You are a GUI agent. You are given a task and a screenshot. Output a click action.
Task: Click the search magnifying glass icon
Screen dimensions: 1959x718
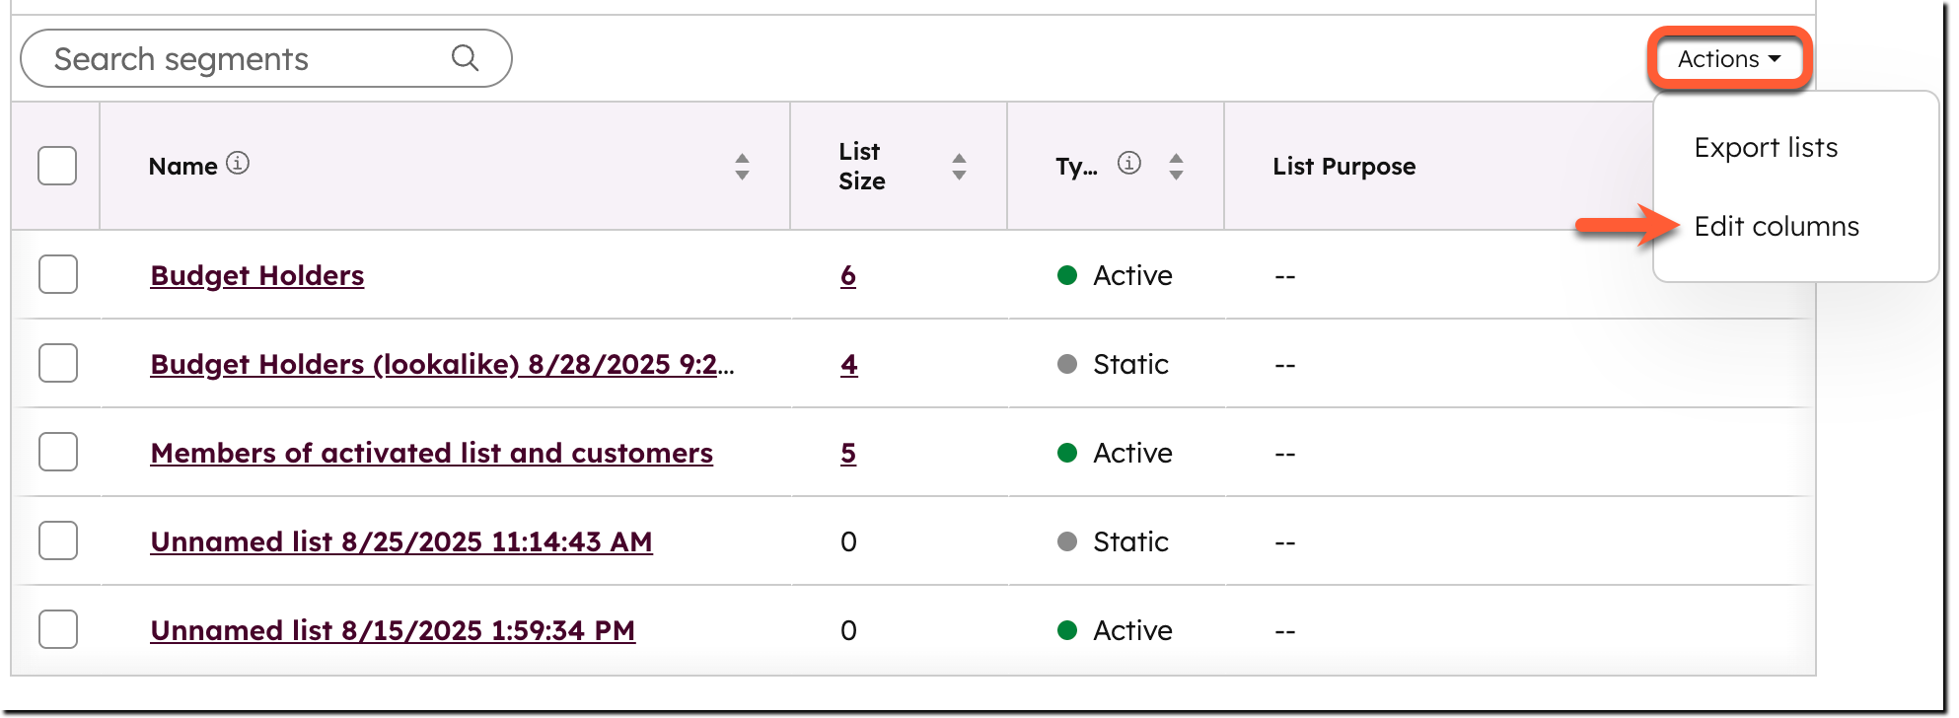464,58
